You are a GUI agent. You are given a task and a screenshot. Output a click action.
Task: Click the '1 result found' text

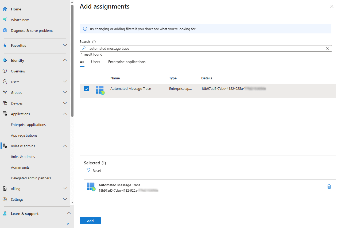[92, 55]
